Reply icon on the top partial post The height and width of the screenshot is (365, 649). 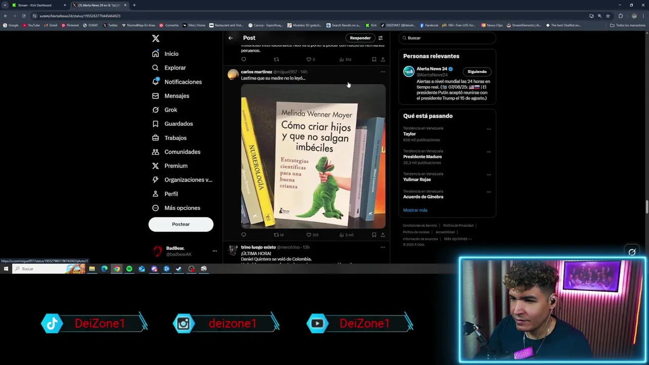(244, 59)
